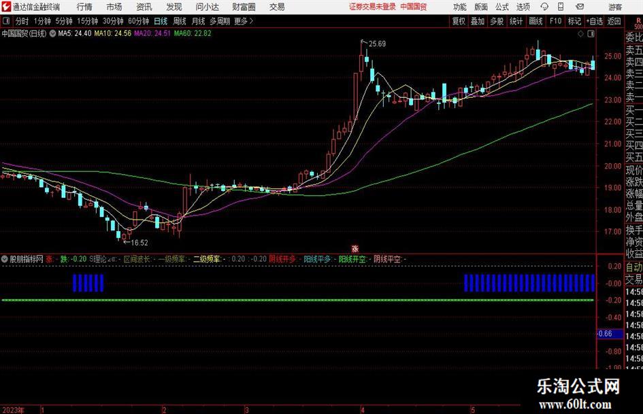The height and width of the screenshot is (414, 643).
Task: Click the 16.52 low price label
Action: click(139, 243)
